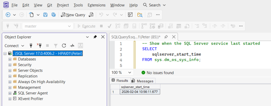Click the Execute button
The image size is (271, 106).
[87, 26]
